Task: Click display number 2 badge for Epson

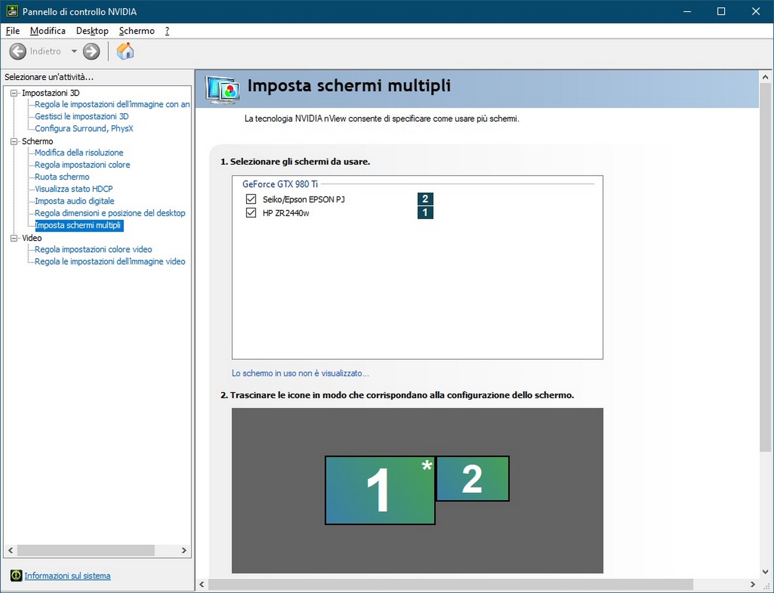Action: coord(425,199)
